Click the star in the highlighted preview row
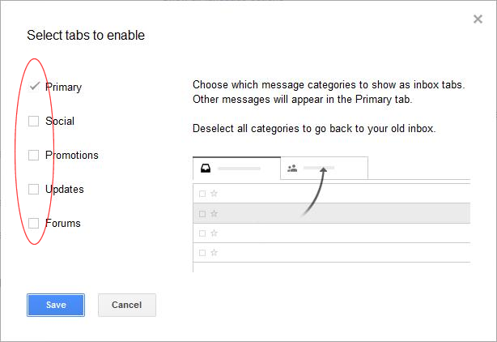Image resolution: width=497 pixels, height=342 pixels. coord(215,213)
